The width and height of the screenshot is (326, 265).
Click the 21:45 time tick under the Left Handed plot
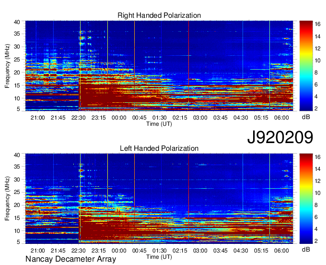[58, 251]
